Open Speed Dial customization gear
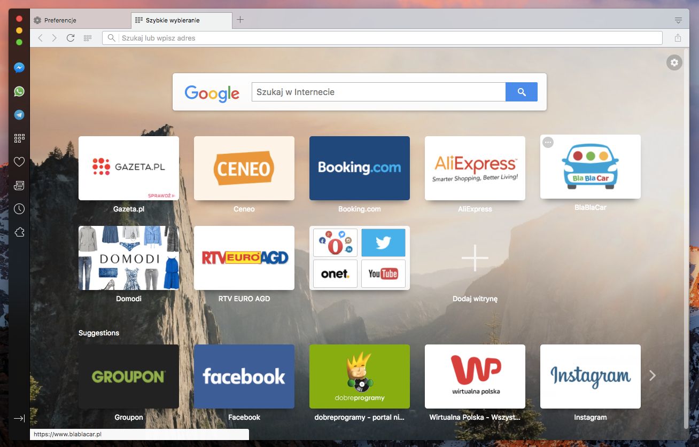This screenshot has height=447, width=699. pyautogui.click(x=674, y=62)
